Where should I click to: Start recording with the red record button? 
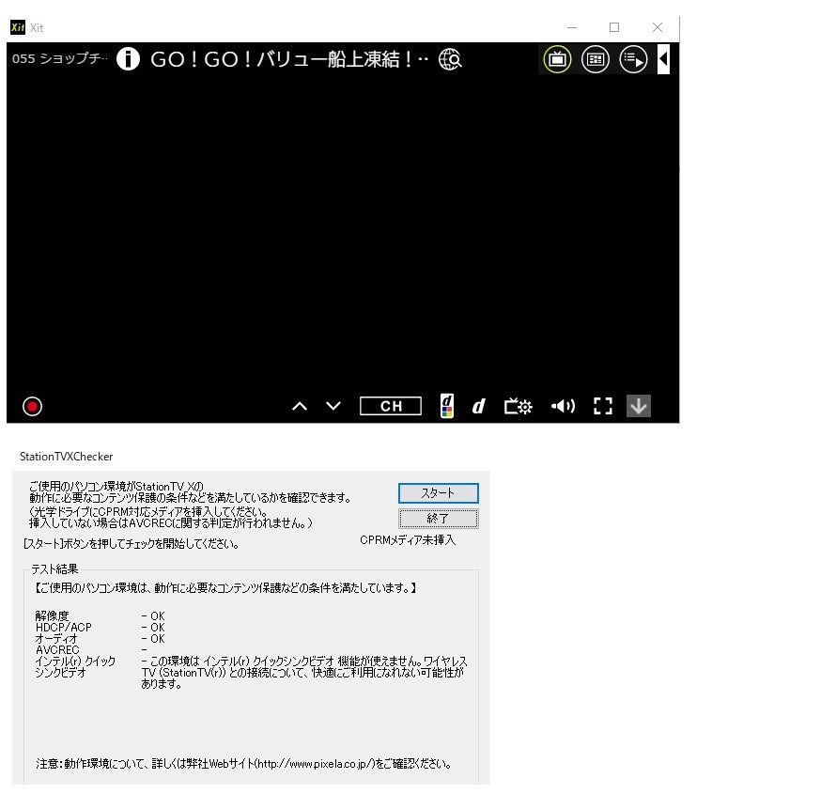click(32, 406)
